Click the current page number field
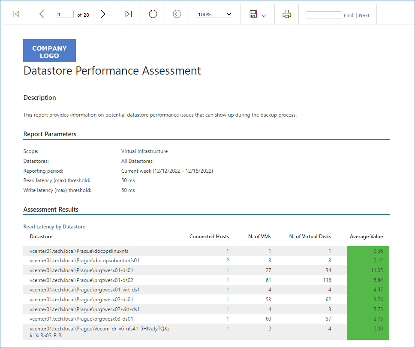Screen dimensions: 415x348 (x=65, y=15)
